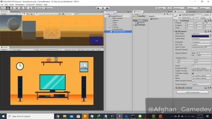The width and height of the screenshot is (212, 119).
Task: Open the Component menu
Action: click(30, 5)
